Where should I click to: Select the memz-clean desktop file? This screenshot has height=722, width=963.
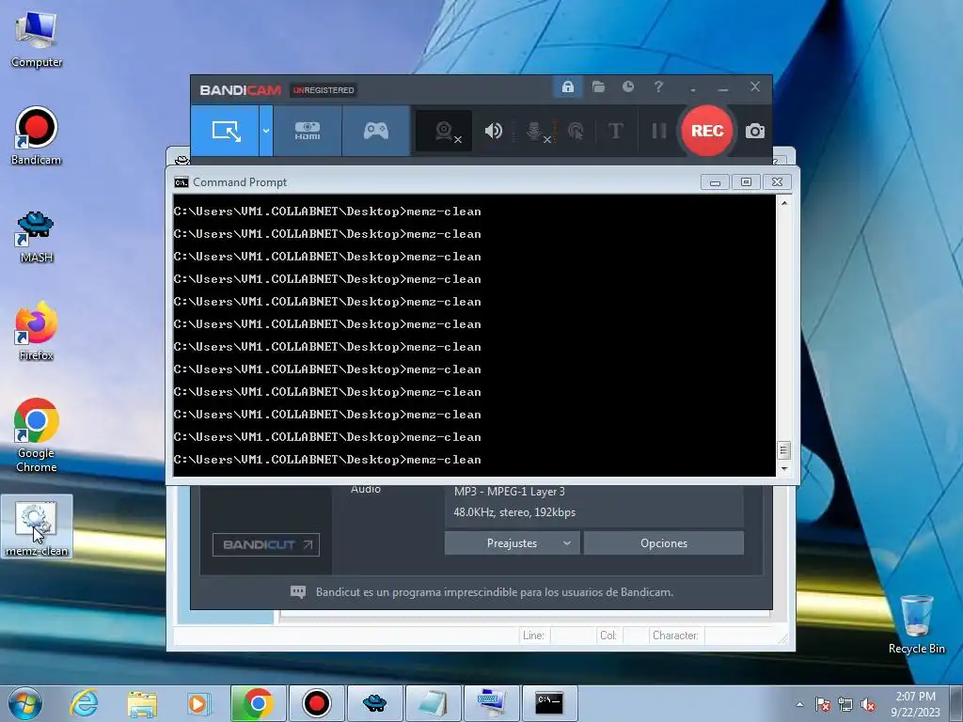[37, 526]
